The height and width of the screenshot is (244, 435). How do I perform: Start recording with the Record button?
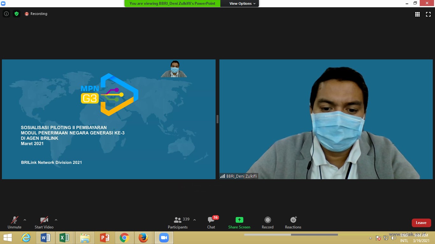tap(267, 222)
